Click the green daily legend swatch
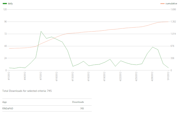The image size is (181, 115). click(5, 4)
